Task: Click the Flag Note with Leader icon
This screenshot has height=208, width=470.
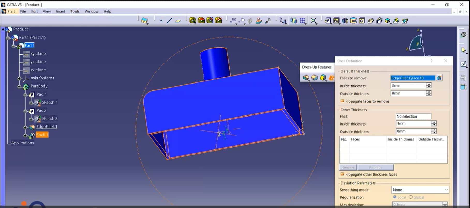Action: 242,21
